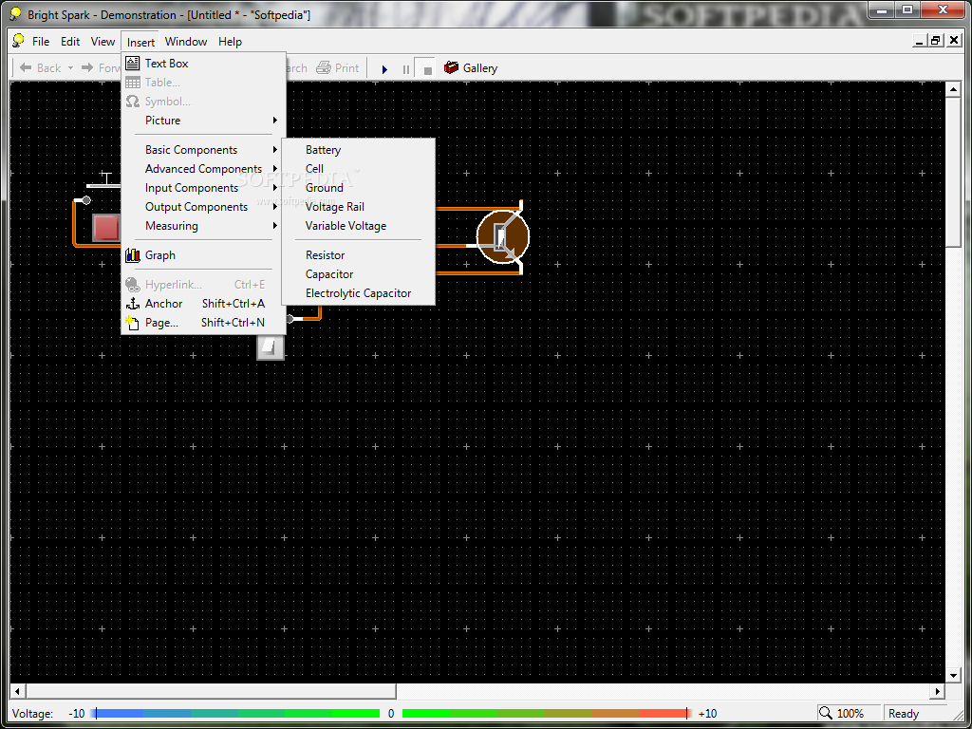
Task: Choose Text Box from Insert menu
Action: click(x=203, y=63)
